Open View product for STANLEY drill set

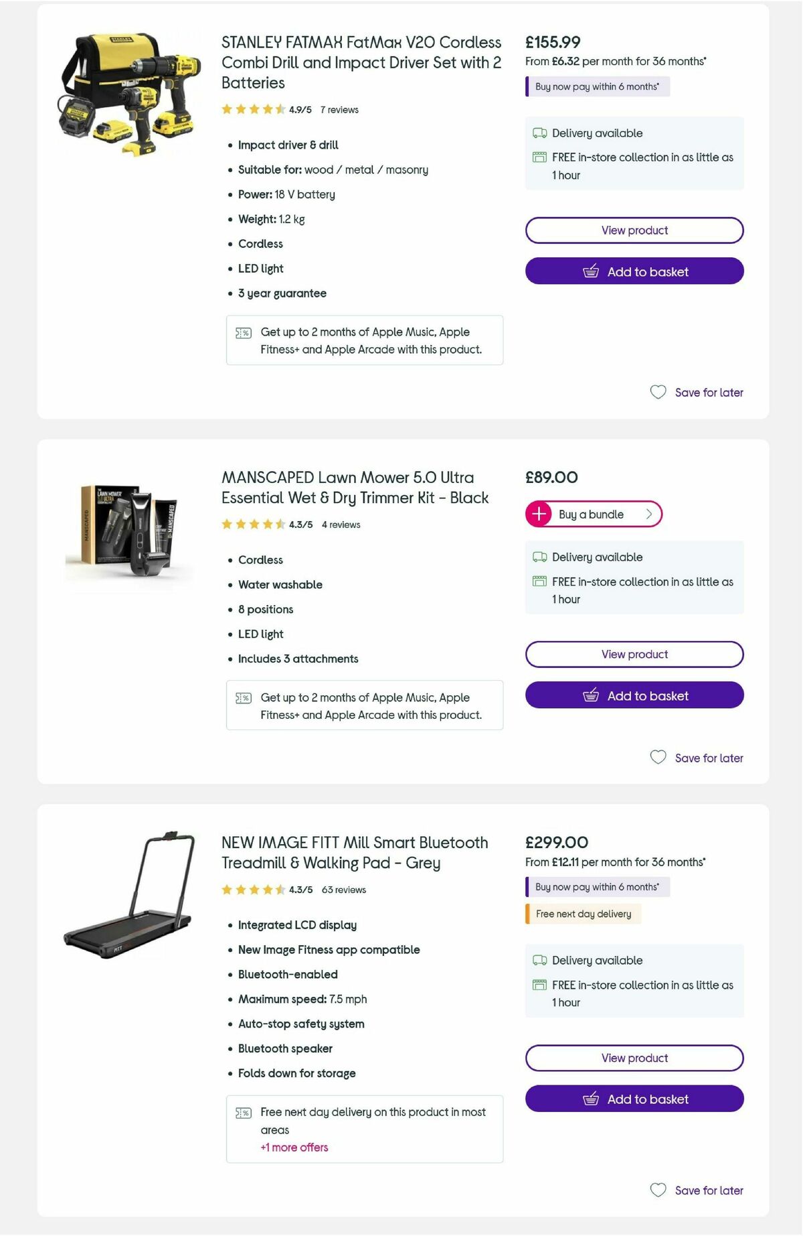pyautogui.click(x=634, y=230)
